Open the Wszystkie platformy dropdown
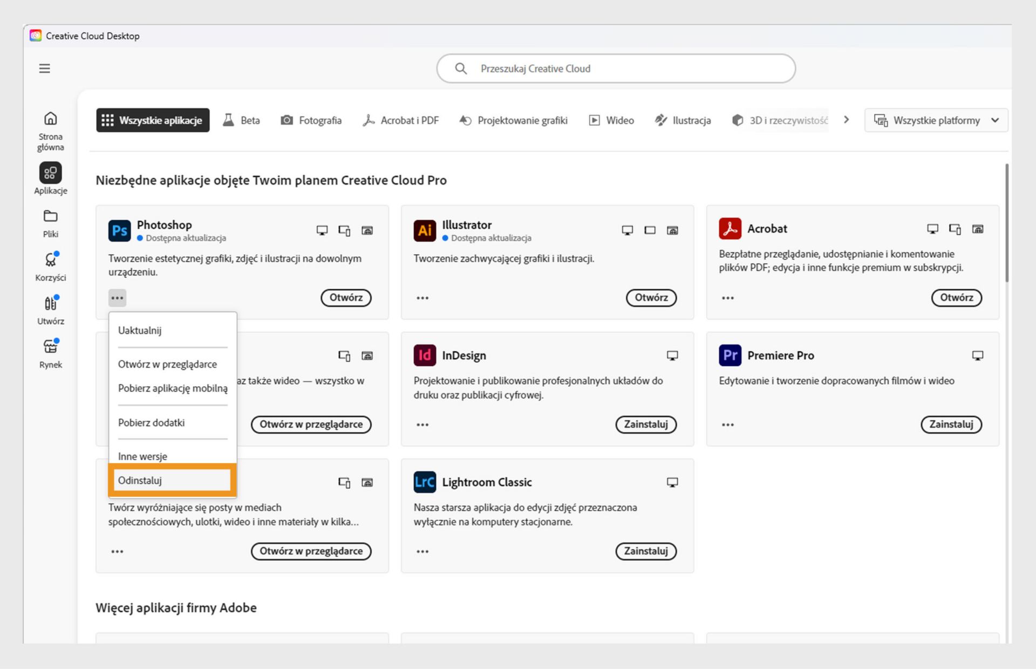 pos(936,120)
